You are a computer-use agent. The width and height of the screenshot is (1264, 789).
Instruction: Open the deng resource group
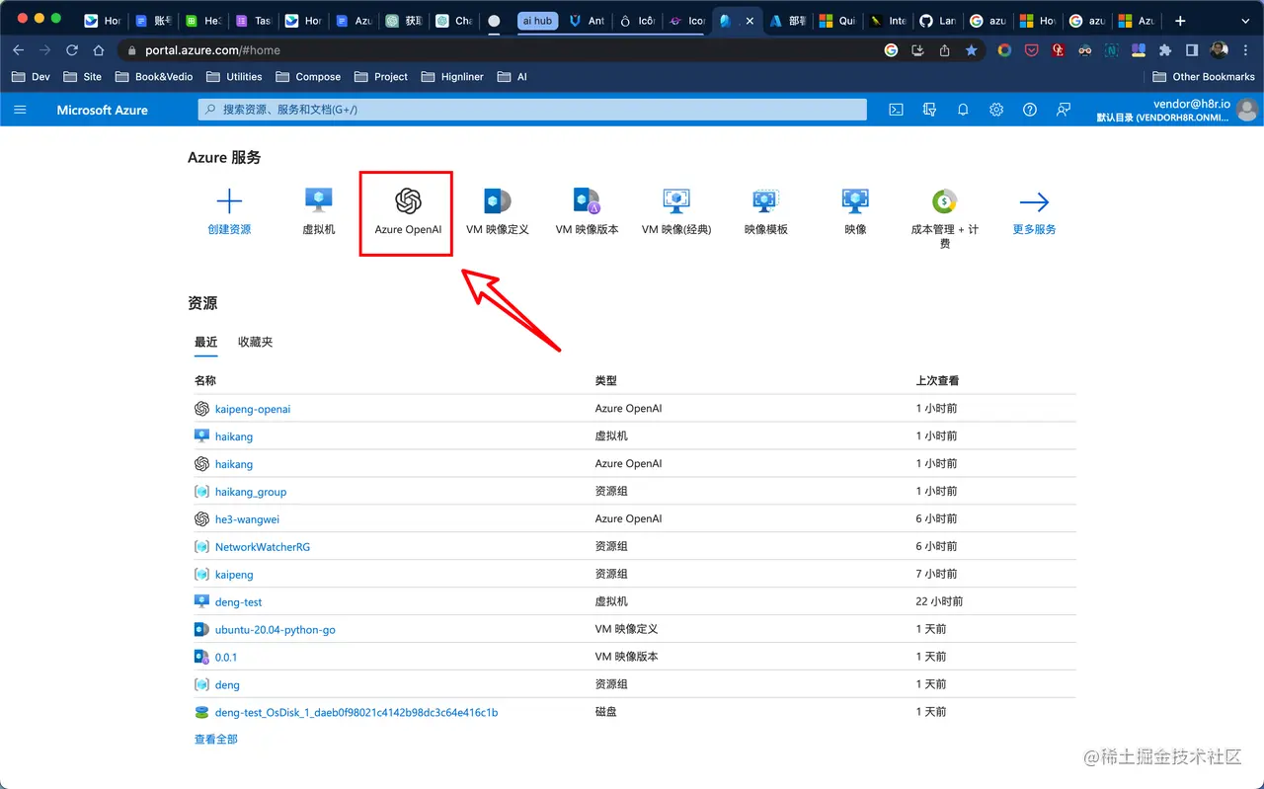point(227,685)
